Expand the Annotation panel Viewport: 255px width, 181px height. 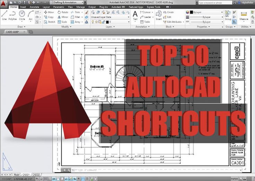click(x=142, y=27)
